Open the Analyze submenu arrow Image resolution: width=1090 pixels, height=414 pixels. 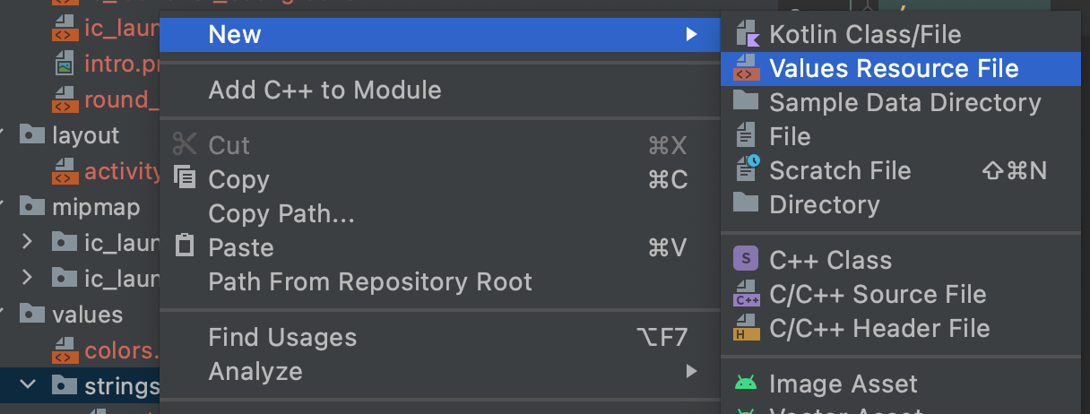click(691, 371)
